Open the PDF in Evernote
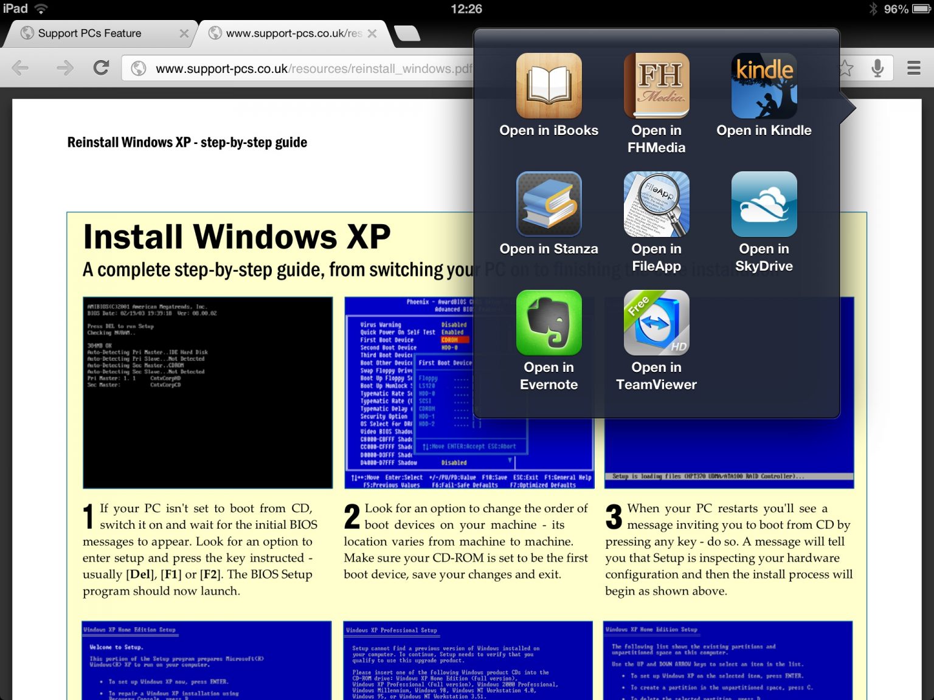 click(x=548, y=341)
